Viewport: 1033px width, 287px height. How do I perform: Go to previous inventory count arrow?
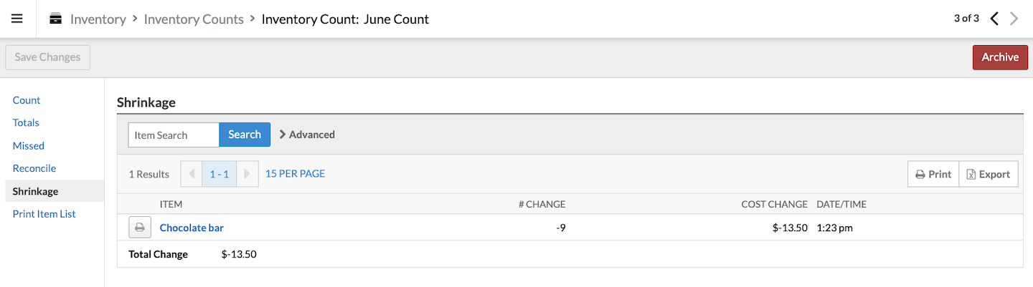click(x=994, y=19)
